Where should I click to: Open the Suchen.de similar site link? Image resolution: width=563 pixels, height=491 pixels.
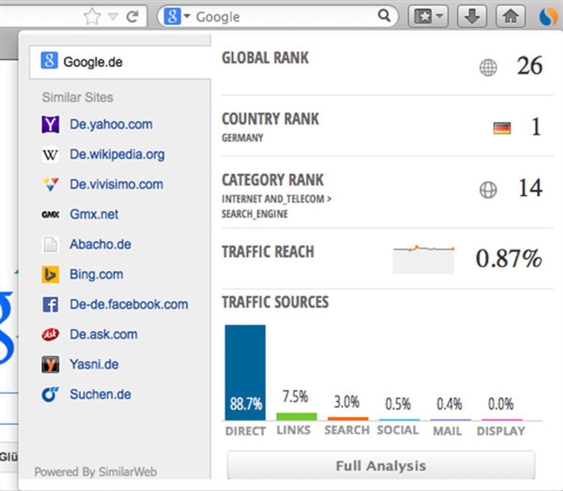tap(100, 394)
